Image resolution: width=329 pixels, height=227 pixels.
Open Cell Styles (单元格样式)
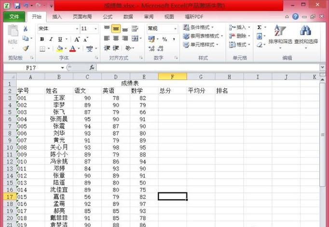tap(201, 45)
